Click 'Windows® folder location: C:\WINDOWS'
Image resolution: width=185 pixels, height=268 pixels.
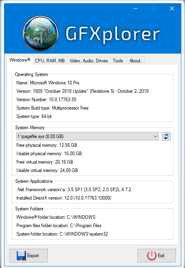(56, 217)
